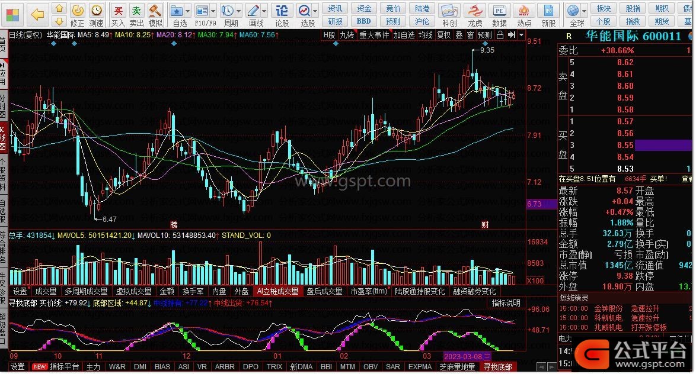Expand the 自选 dropdown arrow

point(188,10)
